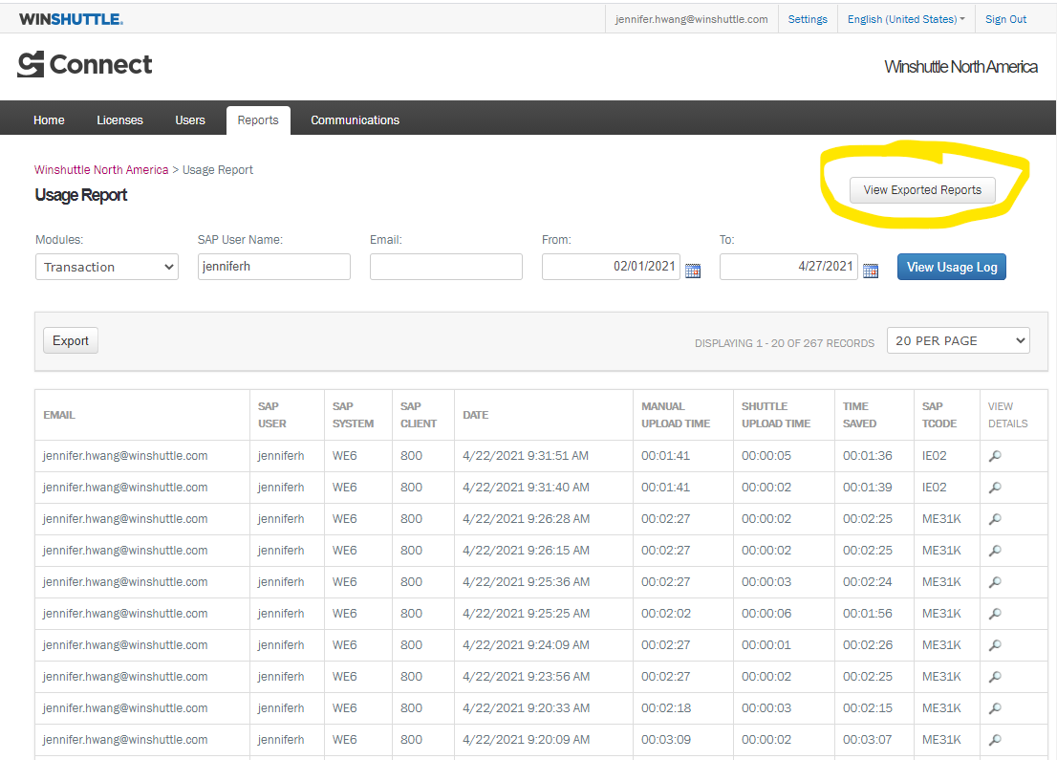Expand English (United States) language menu
The image size is (1057, 760).
click(x=905, y=19)
